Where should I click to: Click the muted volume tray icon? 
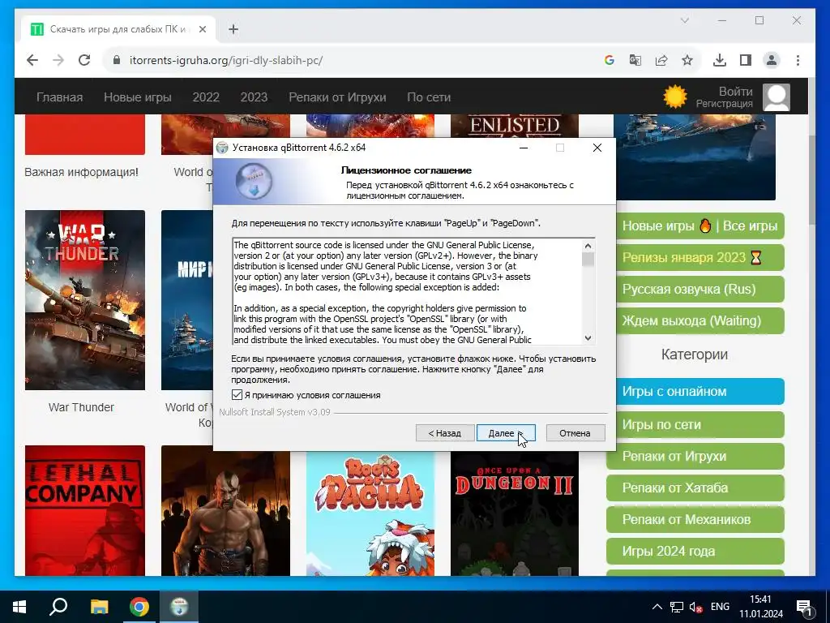pos(695,607)
